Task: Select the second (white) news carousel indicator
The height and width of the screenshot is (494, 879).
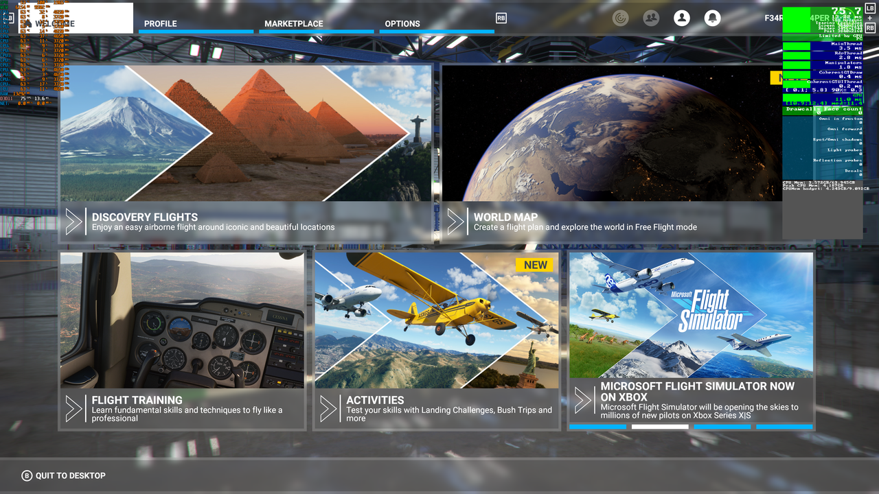Action: [x=660, y=427]
